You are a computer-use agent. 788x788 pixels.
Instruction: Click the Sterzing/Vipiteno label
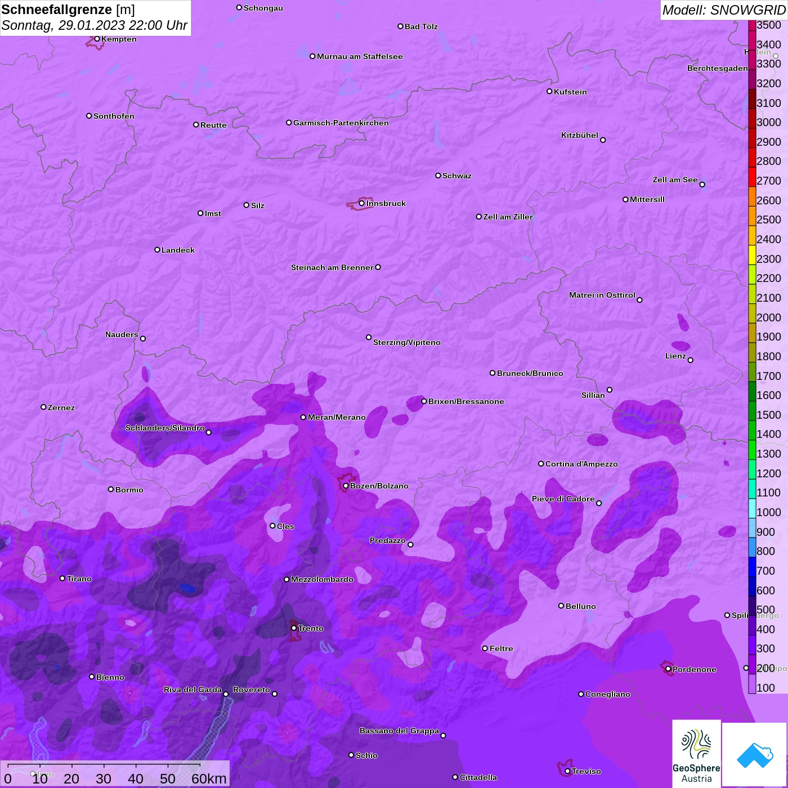tap(407, 342)
